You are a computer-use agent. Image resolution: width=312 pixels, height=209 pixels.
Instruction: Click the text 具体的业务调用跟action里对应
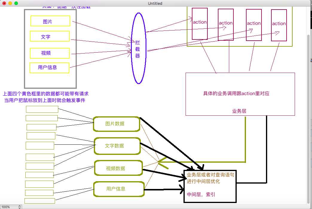pyautogui.click(x=236, y=93)
